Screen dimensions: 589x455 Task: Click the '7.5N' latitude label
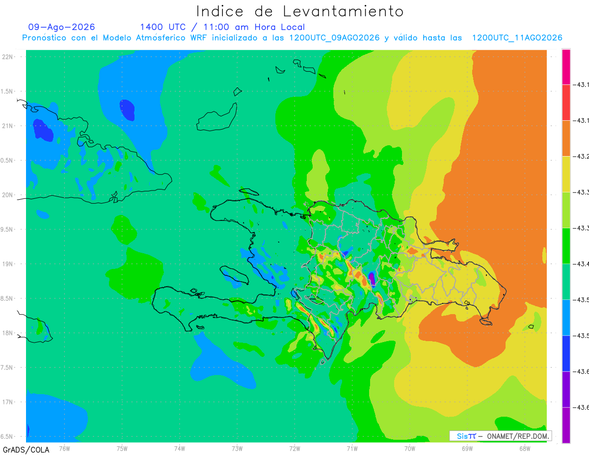pos(8,368)
